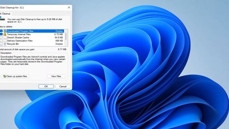The width and height of the screenshot is (229, 129).
Task: Click Clean up system files button
Action: [15, 76]
